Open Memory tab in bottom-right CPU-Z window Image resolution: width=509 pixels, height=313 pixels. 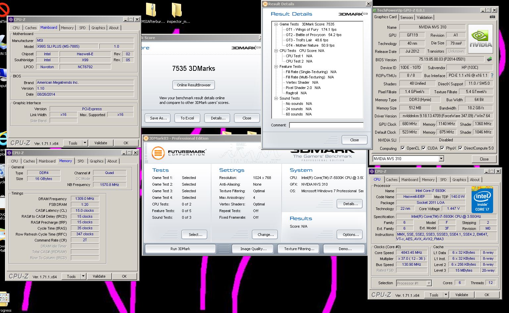(x=428, y=180)
